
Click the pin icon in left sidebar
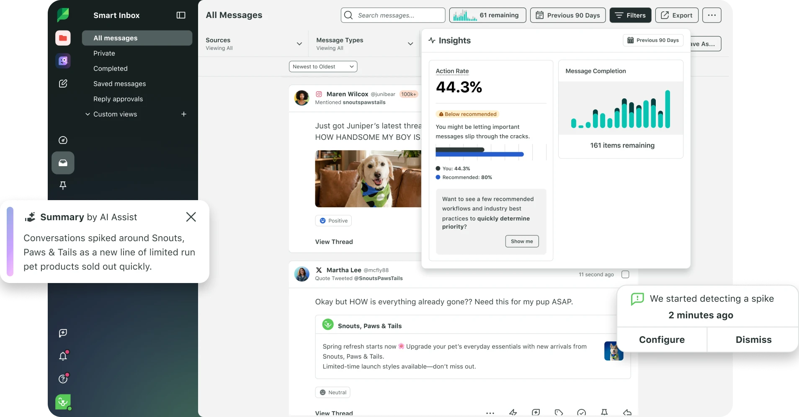pyautogui.click(x=63, y=185)
